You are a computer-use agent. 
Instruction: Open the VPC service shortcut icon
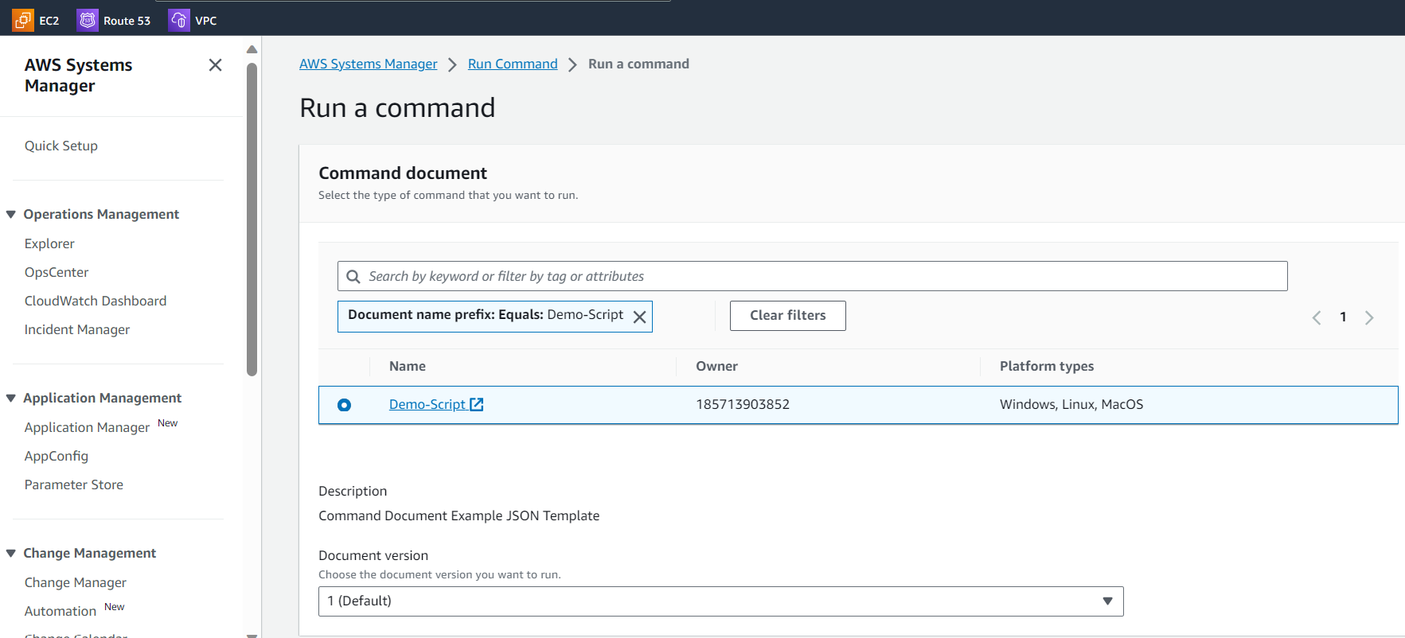179,20
